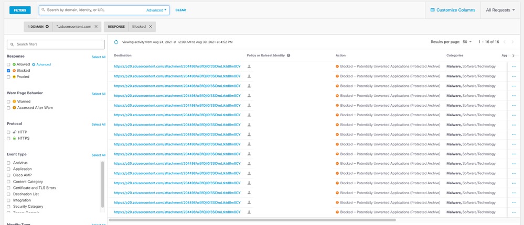Enable the HTTPS protocol checkbox

pyautogui.click(x=8, y=138)
